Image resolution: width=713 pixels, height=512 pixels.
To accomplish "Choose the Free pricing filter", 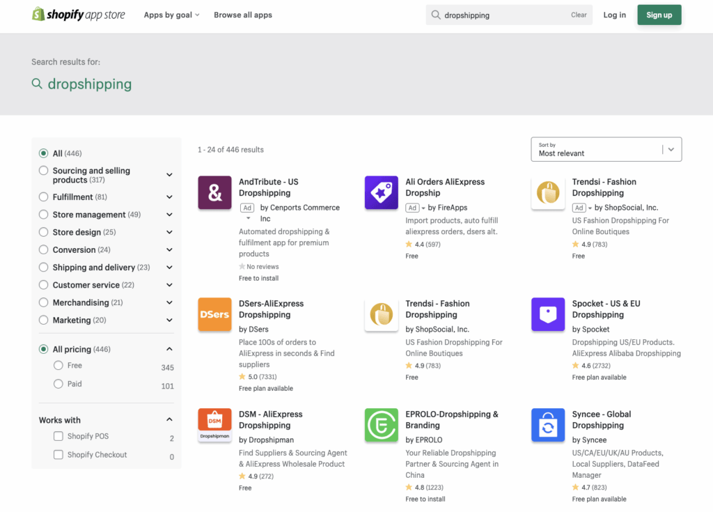I will [58, 365].
